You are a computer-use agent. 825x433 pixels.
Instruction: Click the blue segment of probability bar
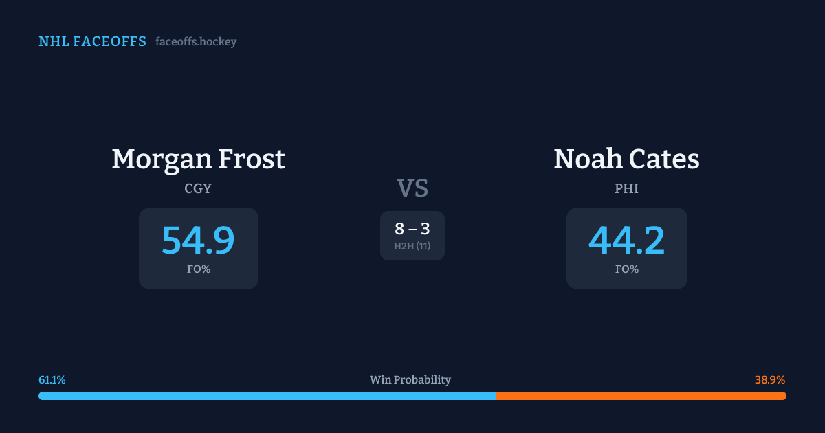tap(267, 396)
